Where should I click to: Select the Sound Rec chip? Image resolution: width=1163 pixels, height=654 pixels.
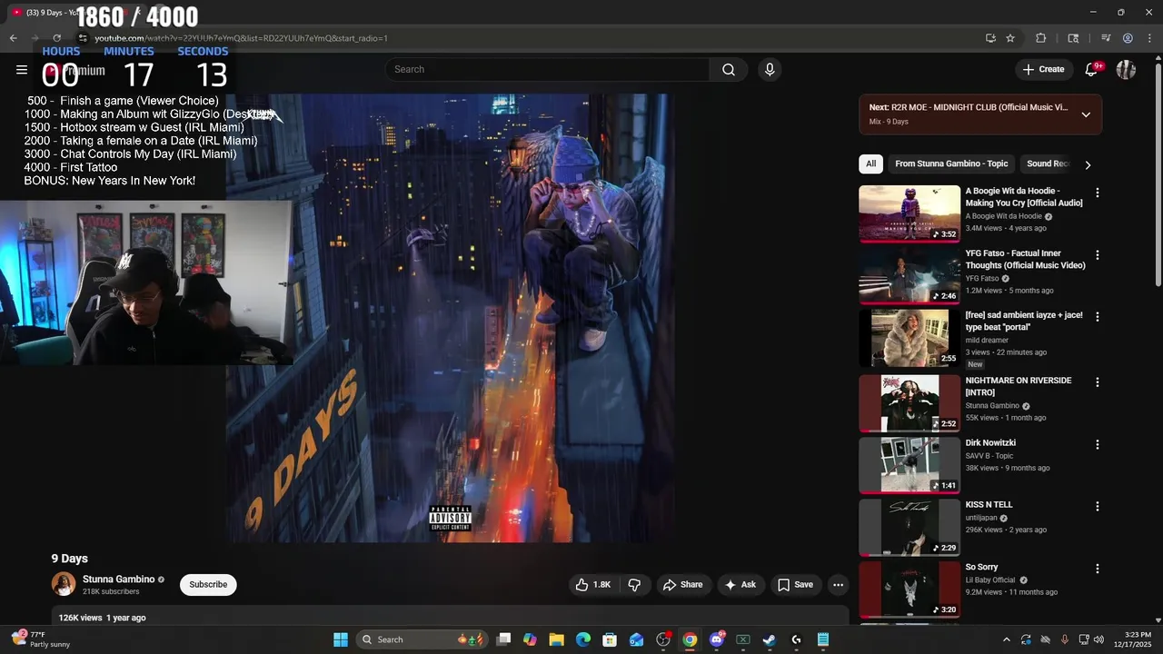(x=1048, y=164)
